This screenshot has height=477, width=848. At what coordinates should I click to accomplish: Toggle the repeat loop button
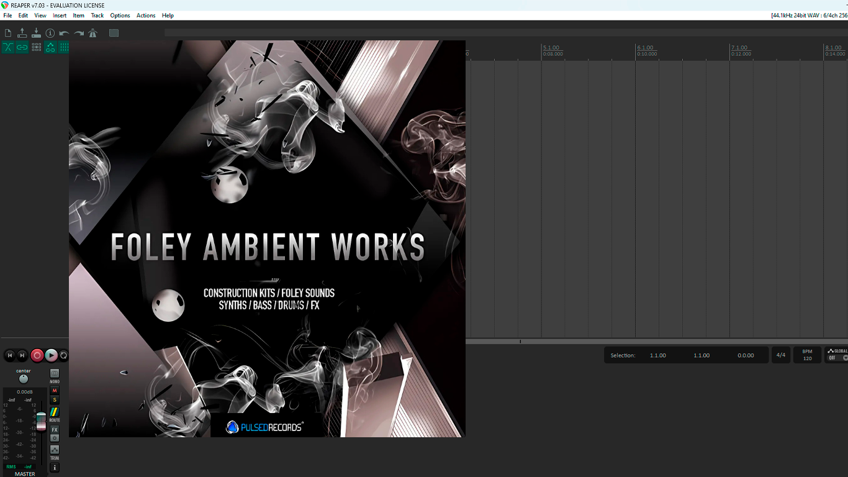coord(64,355)
